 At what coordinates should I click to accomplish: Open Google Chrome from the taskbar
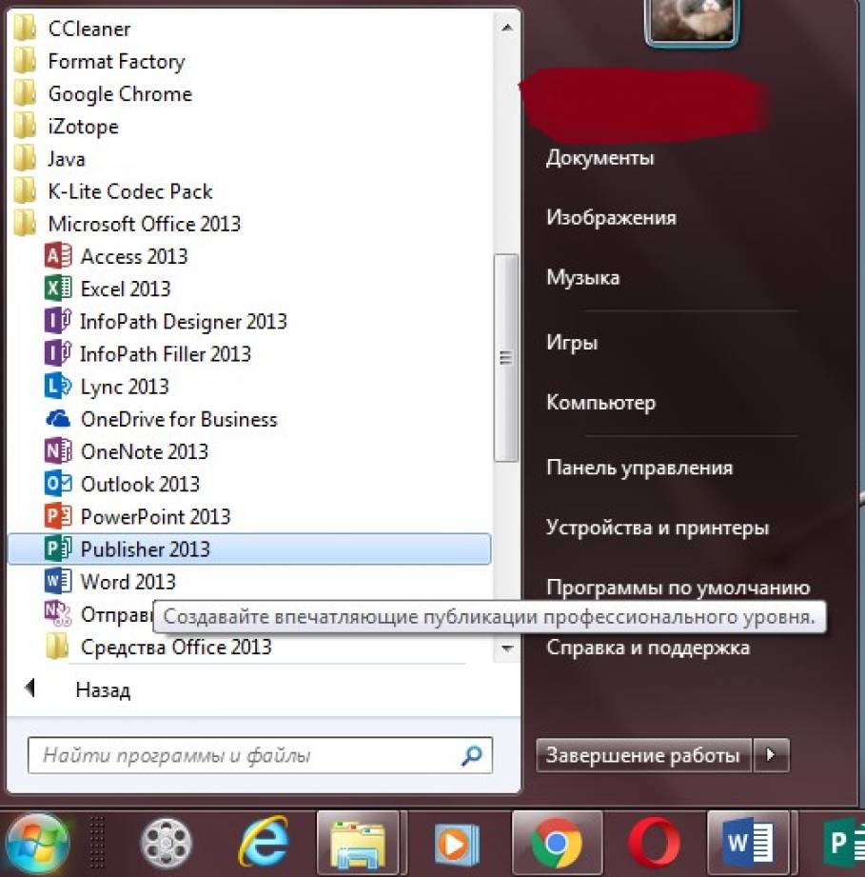tap(556, 843)
